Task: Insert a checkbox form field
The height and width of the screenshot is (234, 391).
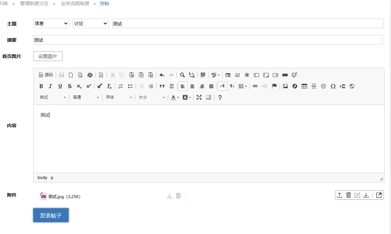Action: [x=237, y=75]
